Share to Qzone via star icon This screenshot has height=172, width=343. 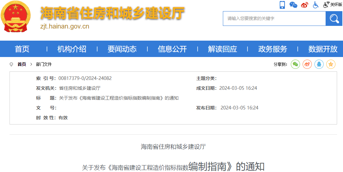click(331, 64)
